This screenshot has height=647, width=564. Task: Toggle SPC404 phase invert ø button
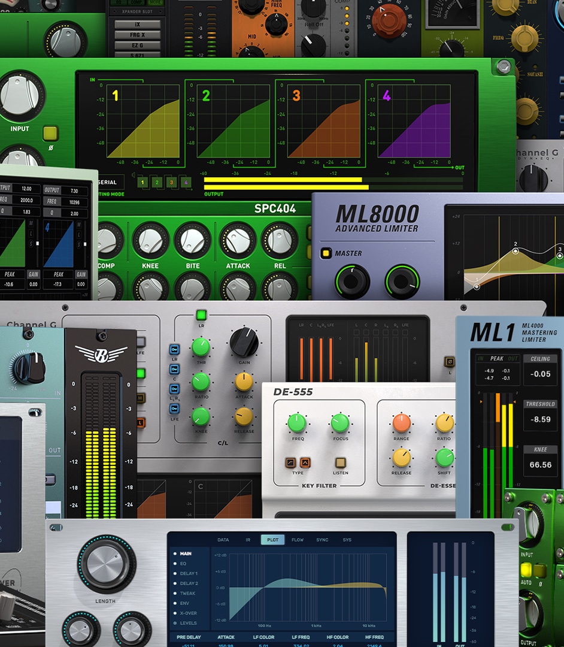50,133
